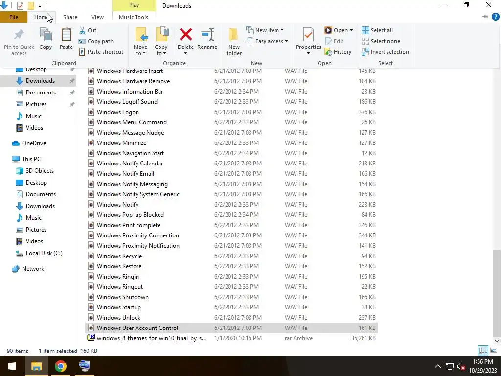This screenshot has height=376, width=501.
Task: Expand the Easy access dropdown
Action: 286,41
